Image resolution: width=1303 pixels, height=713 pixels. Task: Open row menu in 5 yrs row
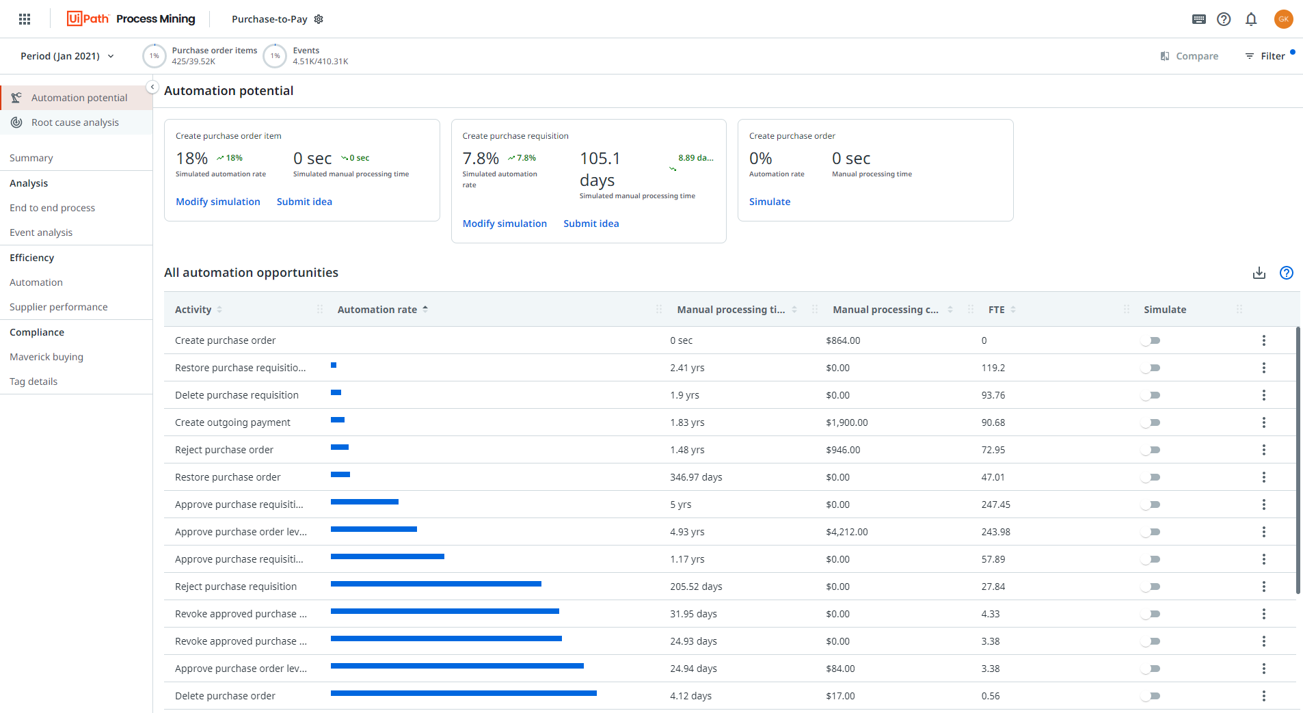[x=1264, y=505]
